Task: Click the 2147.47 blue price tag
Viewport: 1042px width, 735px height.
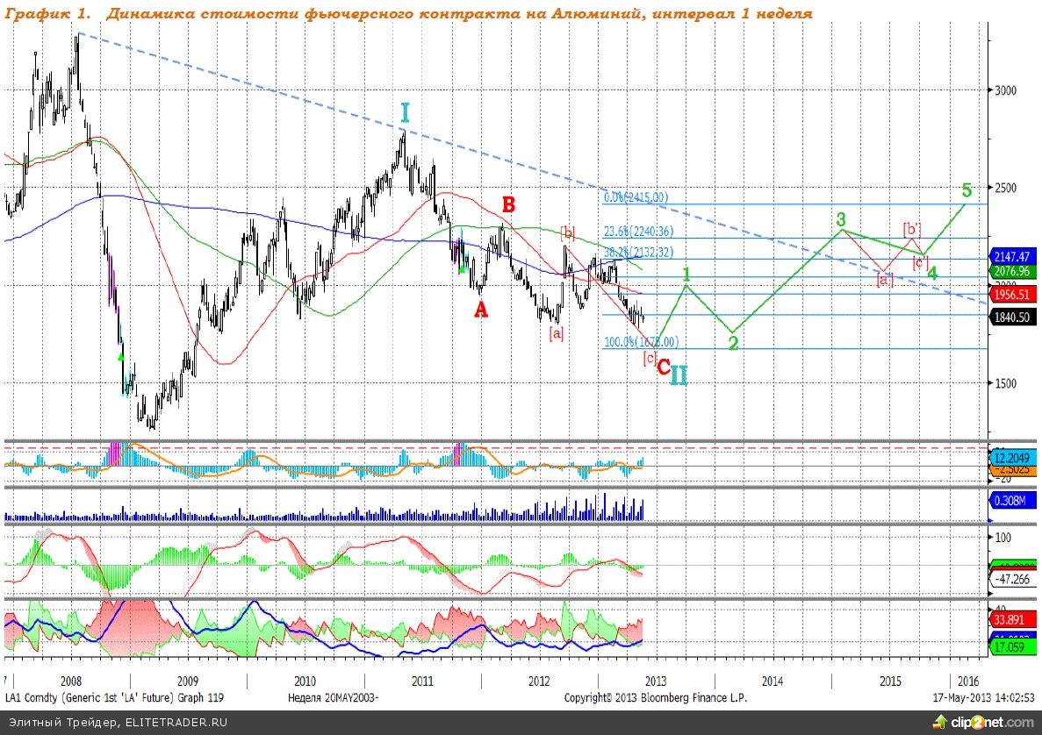Action: pos(1014,257)
